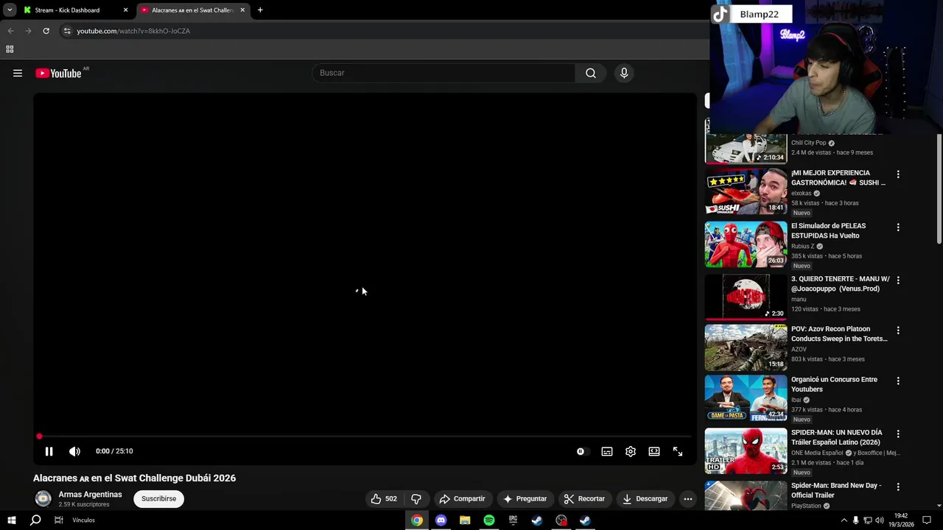Toggle subtitles in the video player

click(607, 451)
